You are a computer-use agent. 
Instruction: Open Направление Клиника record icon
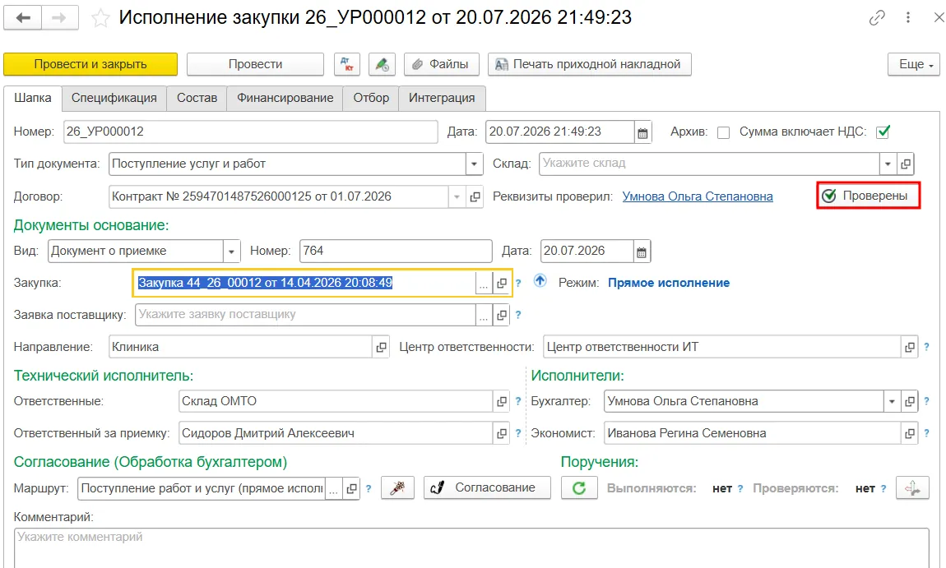click(x=381, y=348)
